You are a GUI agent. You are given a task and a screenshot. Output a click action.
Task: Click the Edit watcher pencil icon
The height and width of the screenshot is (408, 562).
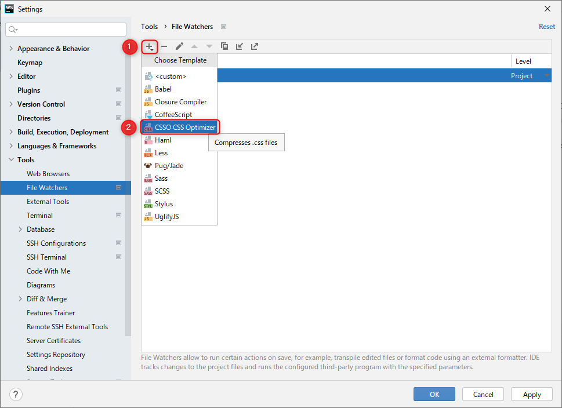coord(179,46)
